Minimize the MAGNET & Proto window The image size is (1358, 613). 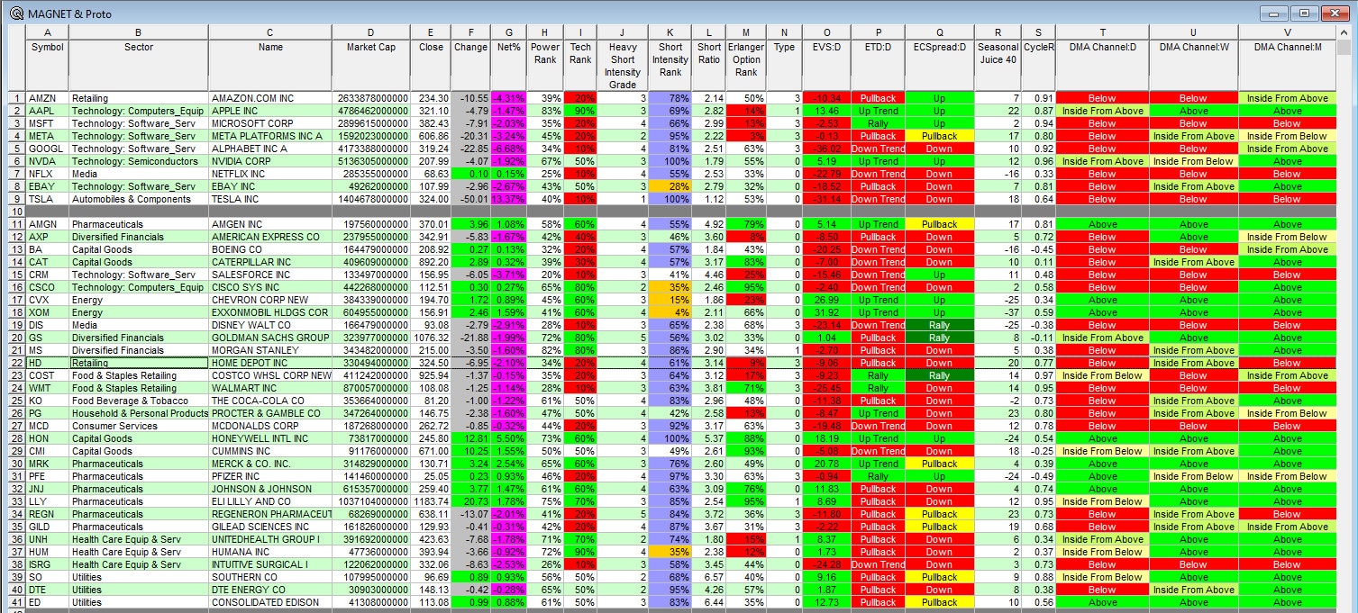[1274, 14]
